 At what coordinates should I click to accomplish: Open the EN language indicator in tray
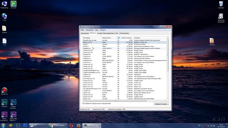click(199, 126)
